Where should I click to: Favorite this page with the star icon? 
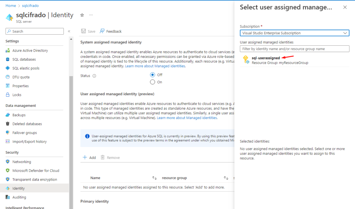[x=82, y=15]
